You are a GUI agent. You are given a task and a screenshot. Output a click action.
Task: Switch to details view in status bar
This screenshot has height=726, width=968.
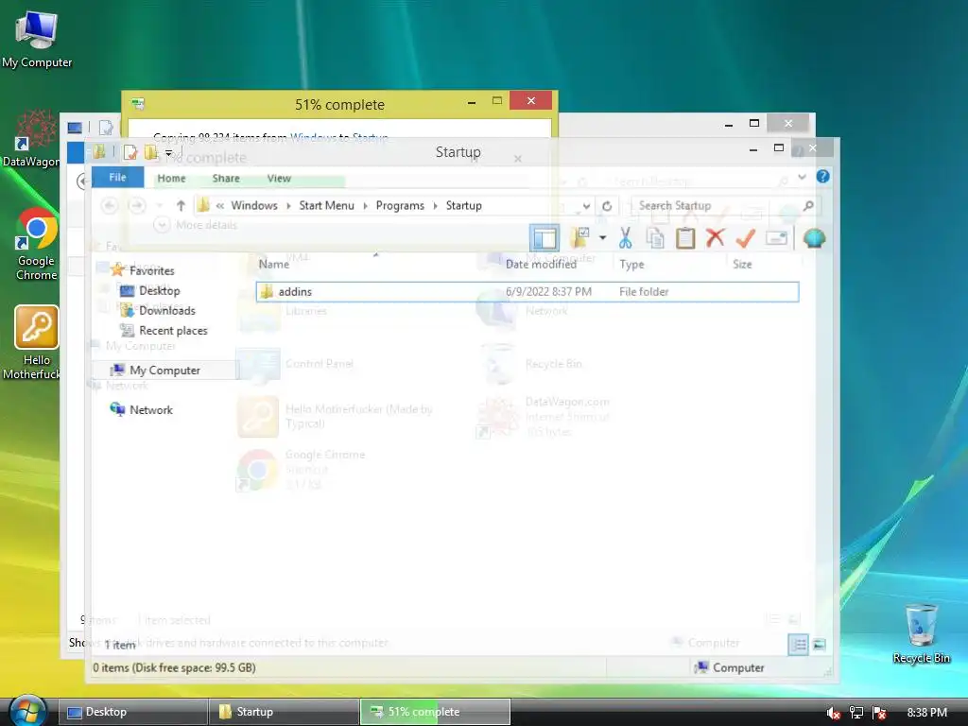click(x=798, y=645)
